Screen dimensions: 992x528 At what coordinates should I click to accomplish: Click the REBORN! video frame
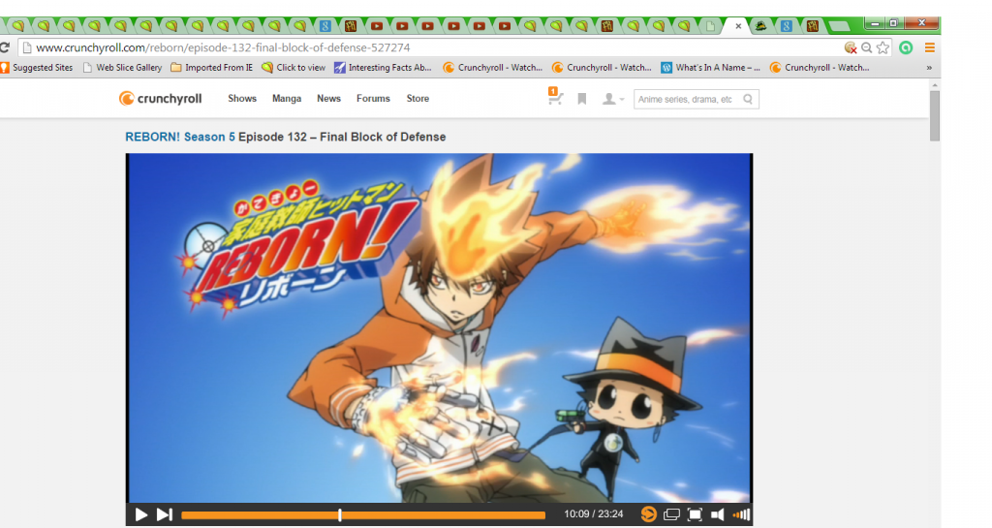(x=439, y=328)
